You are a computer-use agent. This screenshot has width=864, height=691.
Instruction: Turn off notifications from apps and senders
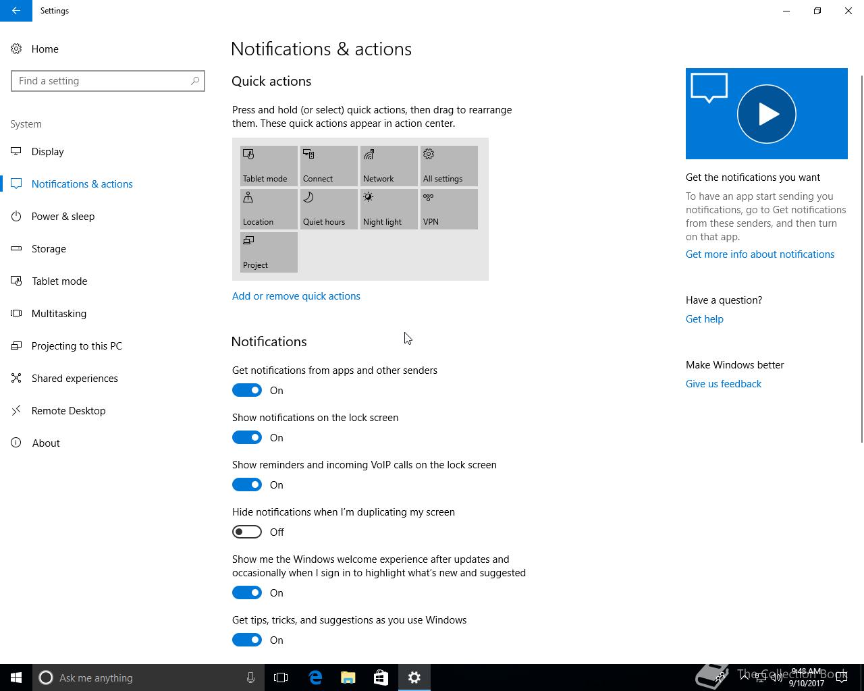(x=247, y=390)
